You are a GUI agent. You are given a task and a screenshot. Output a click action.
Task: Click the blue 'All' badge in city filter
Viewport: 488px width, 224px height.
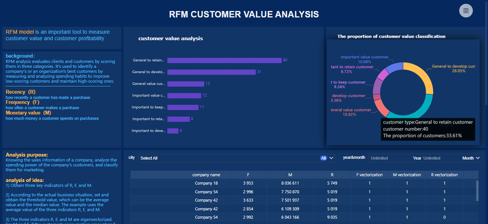coord(323,158)
